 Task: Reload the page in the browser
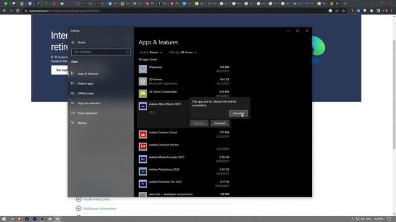coord(18,11)
